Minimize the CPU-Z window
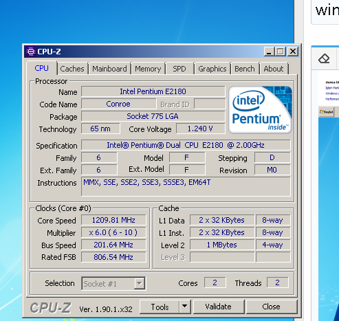The width and height of the screenshot is (339, 321). coord(269,52)
